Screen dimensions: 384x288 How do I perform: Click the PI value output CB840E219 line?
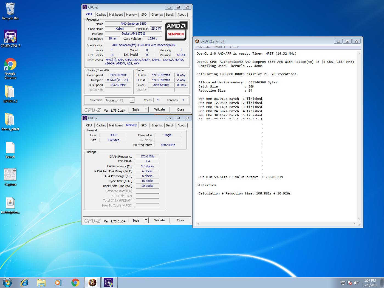point(241,177)
